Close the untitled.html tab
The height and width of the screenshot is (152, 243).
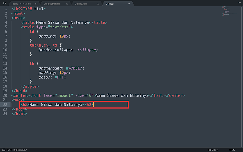98,3
